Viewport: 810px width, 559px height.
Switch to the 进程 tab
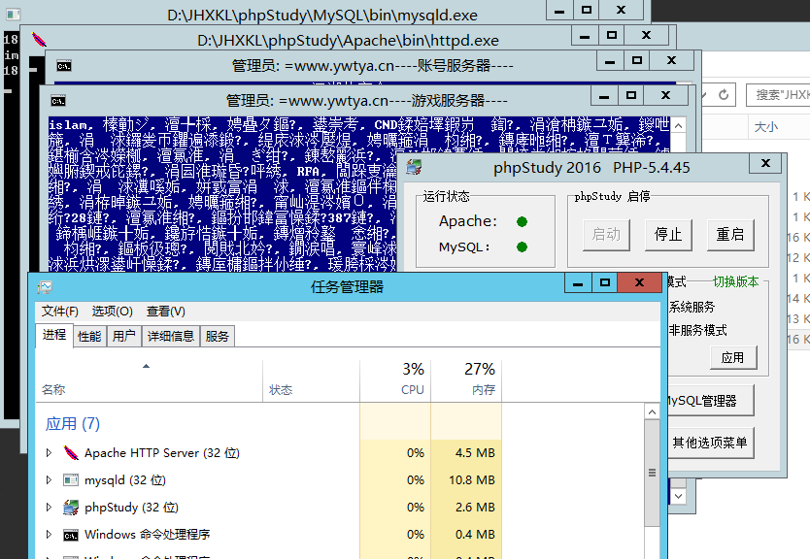pyautogui.click(x=54, y=335)
